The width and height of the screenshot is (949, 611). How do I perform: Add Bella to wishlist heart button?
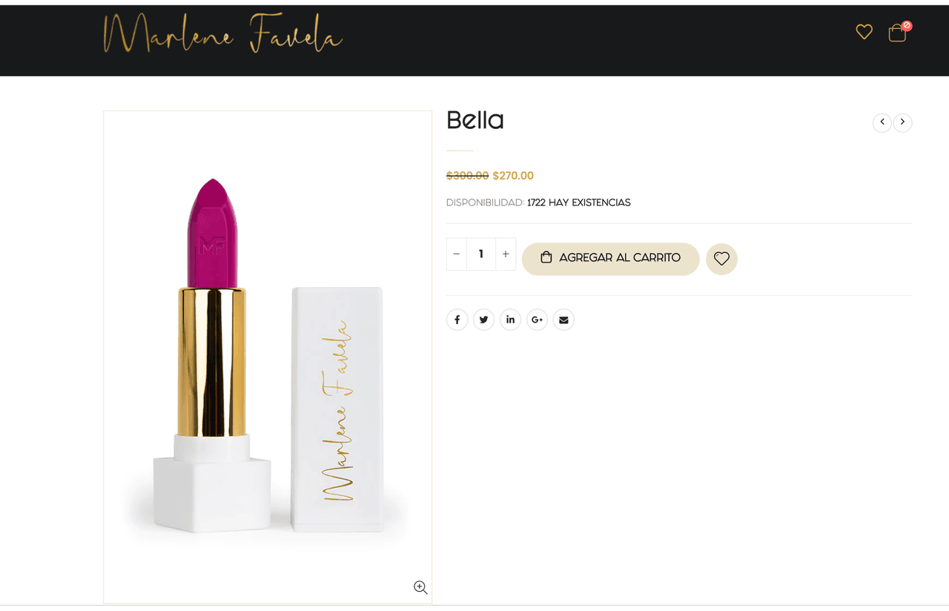coord(721,259)
